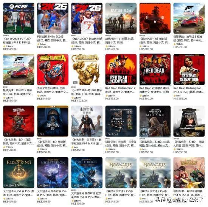The height and width of the screenshot is (207, 208).
Task: Select the Red Dead Online game tile
Action: click(155, 70)
